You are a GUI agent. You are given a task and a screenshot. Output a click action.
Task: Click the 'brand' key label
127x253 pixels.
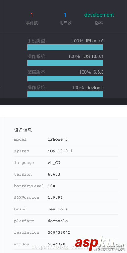click(20, 209)
